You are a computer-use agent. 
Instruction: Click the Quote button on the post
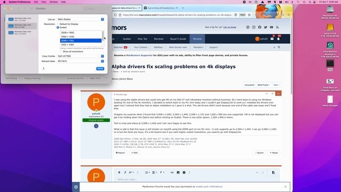click(259, 153)
